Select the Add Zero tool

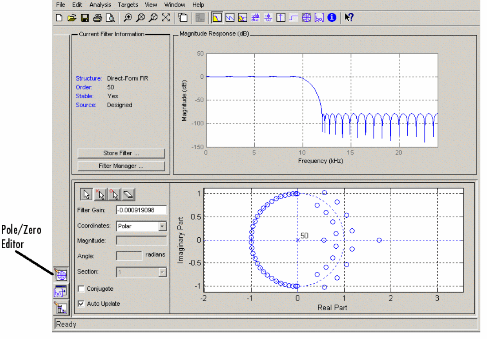(x=115, y=194)
